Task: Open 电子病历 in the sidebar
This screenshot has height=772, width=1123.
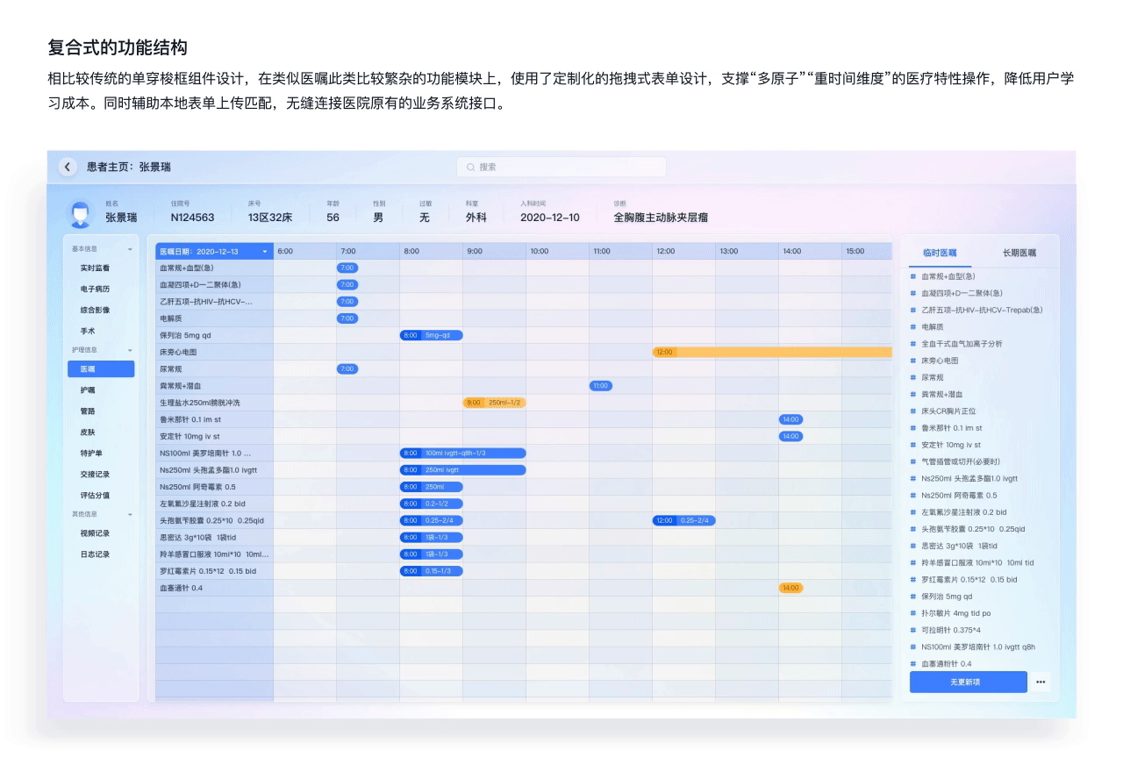Action: [x=95, y=289]
